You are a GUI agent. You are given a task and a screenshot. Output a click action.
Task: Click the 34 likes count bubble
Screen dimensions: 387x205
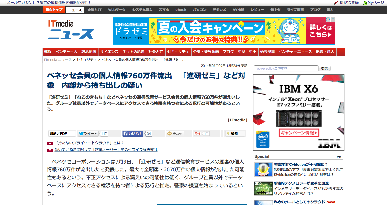point(149,134)
